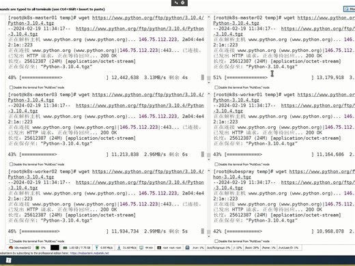Disable k8s-worker02 terminal from MultiExec mode
Viewport: 355px width, 266px height.
tap(11, 241)
